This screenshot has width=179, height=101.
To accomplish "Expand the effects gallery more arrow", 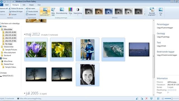I will tap(145, 14).
